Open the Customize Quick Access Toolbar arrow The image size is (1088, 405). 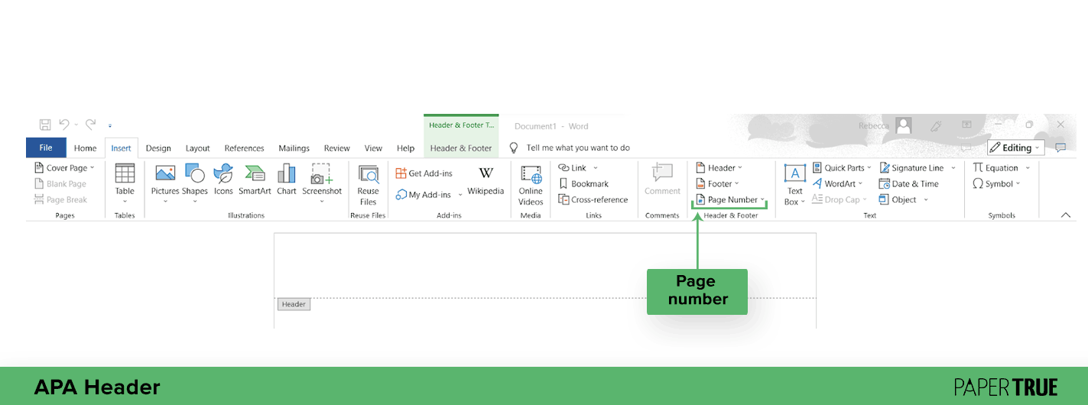110,125
